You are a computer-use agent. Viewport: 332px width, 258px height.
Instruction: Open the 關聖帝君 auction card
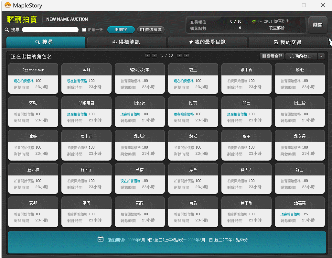tap(86, 112)
